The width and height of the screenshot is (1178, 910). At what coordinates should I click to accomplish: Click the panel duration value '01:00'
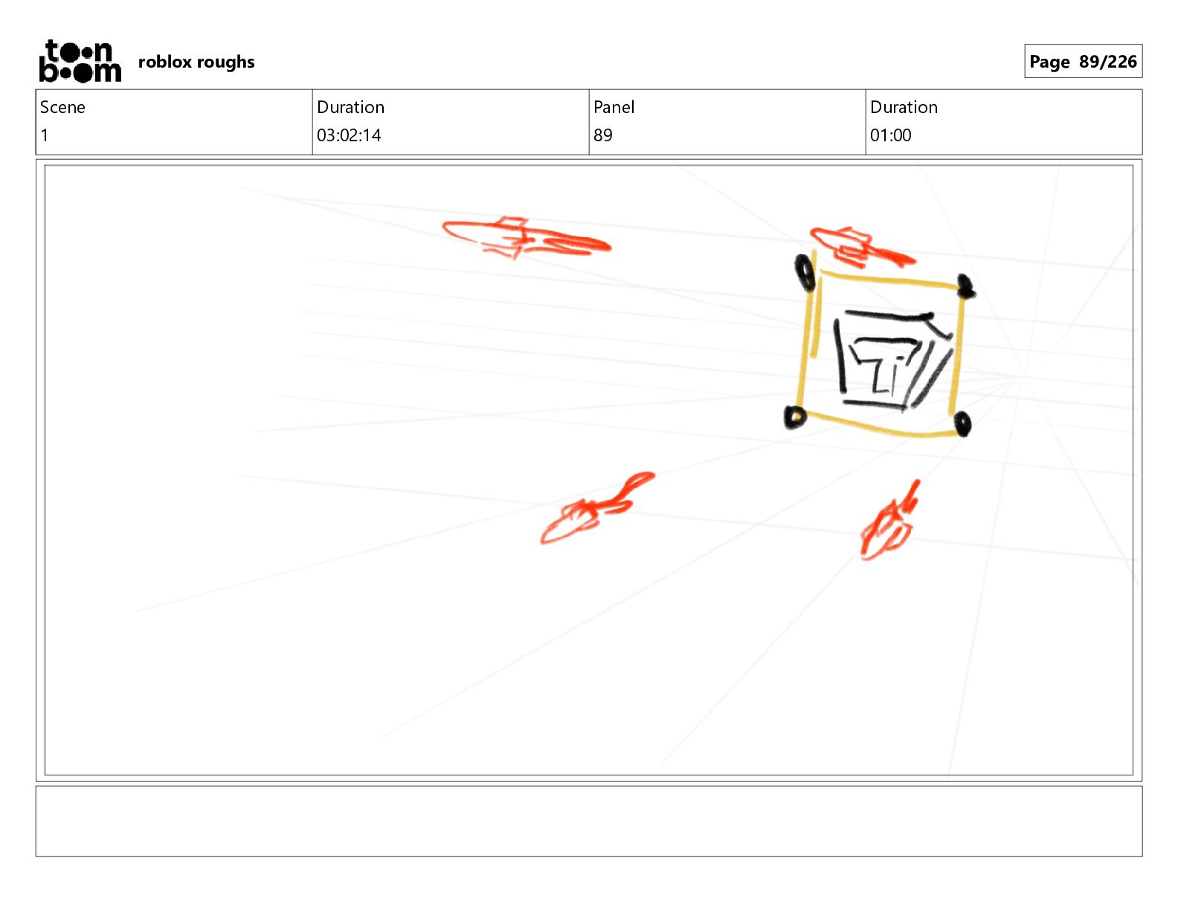coord(890,135)
